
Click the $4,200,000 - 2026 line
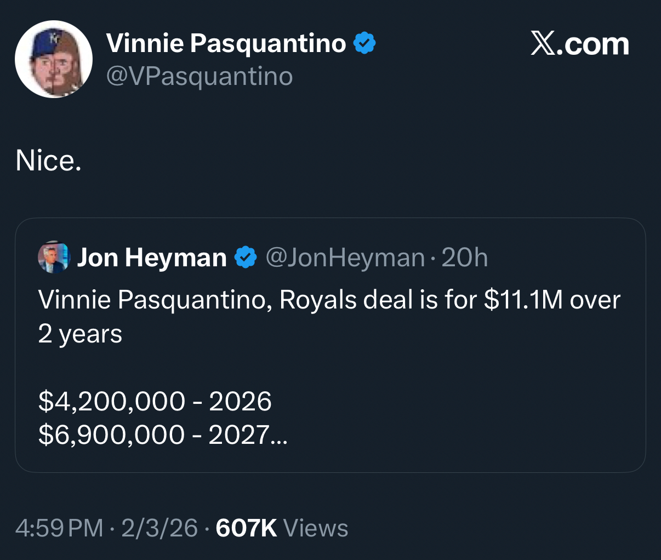(155, 401)
